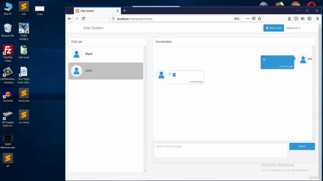This screenshot has height=181, width=323.
Task: Click the Char System brand link
Action: click(x=93, y=28)
